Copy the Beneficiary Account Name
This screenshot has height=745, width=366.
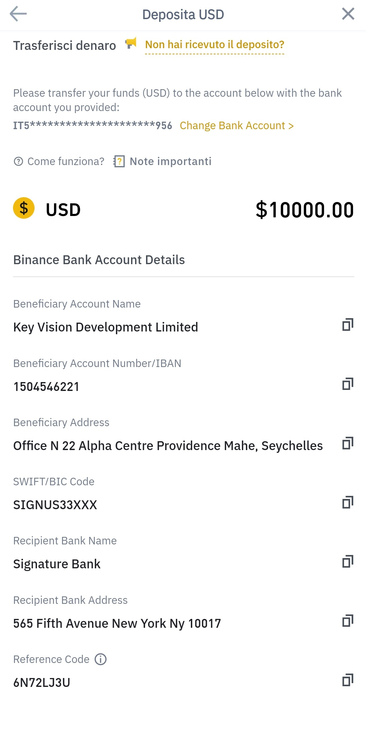348,325
